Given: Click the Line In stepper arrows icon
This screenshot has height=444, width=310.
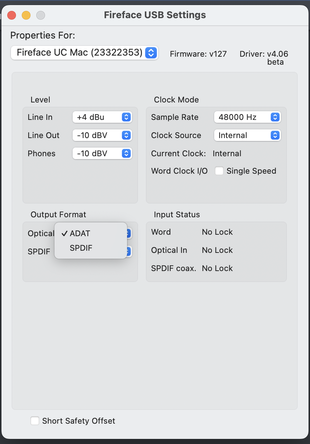Looking at the screenshot, I should point(126,117).
